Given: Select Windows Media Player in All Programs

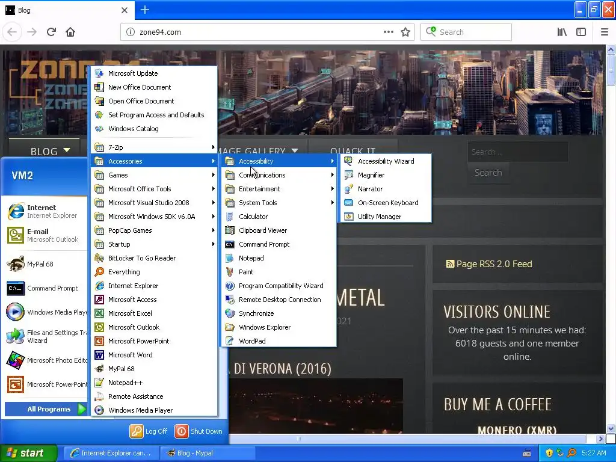Looking at the screenshot, I should [154, 410].
